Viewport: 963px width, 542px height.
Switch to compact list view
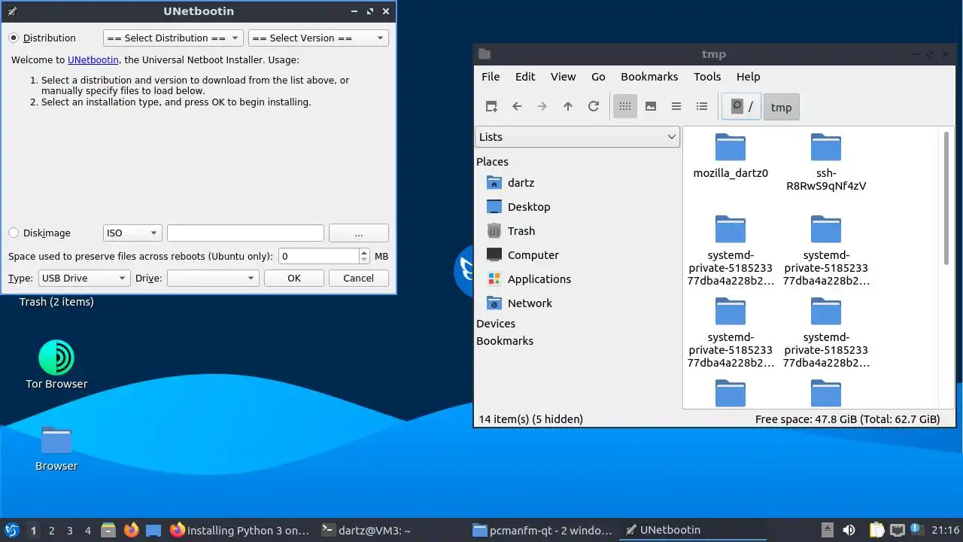click(676, 107)
